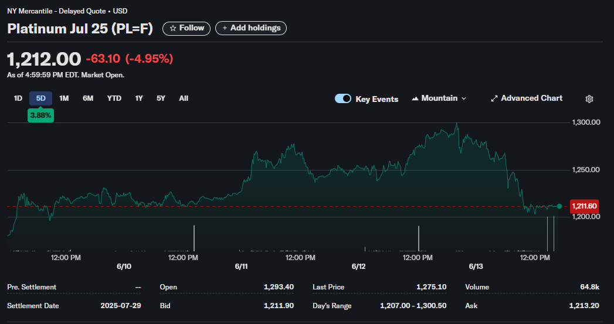Show the 1Y chart range

tap(139, 98)
